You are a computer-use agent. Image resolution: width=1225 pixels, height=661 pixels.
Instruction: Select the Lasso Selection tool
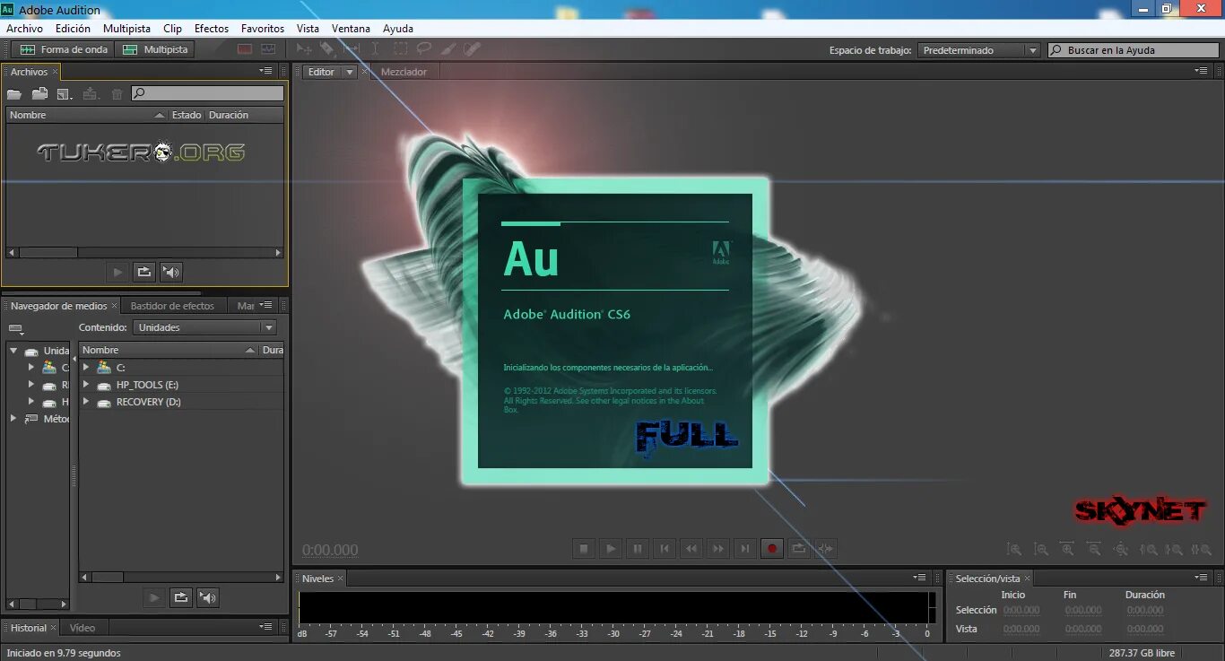click(x=423, y=50)
